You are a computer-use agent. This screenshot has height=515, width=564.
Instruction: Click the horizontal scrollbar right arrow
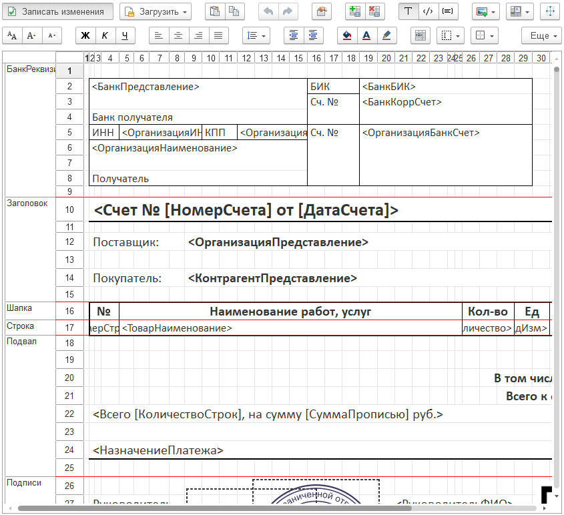(x=544, y=508)
